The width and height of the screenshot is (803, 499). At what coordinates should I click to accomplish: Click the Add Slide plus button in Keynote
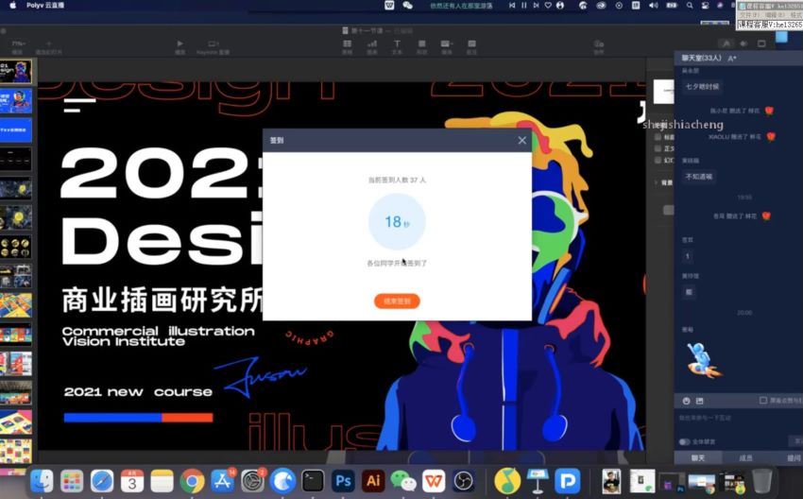[48, 44]
